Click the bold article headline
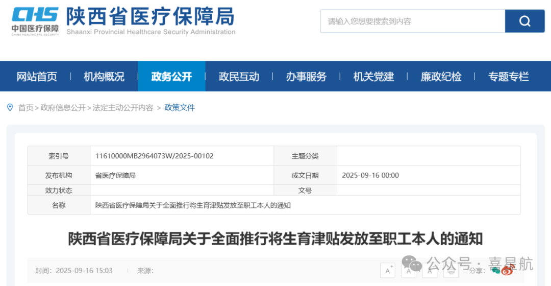The image size is (551, 286). (x=275, y=239)
